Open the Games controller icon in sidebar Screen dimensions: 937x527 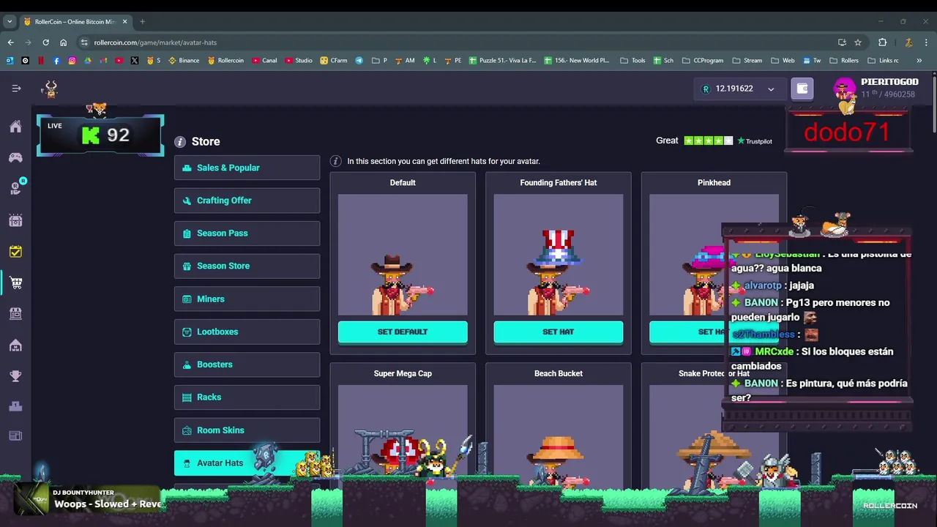click(x=15, y=157)
